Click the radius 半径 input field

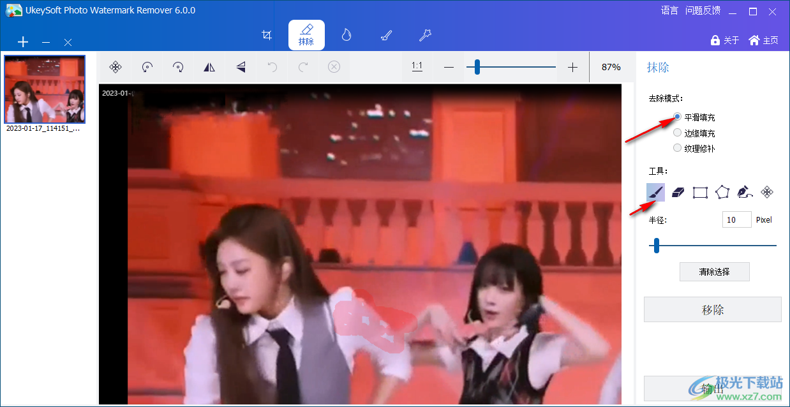point(736,219)
